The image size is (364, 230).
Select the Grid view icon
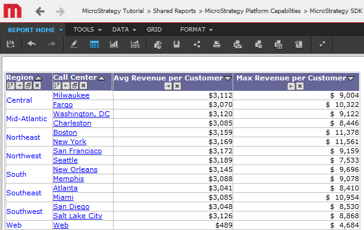point(94,44)
